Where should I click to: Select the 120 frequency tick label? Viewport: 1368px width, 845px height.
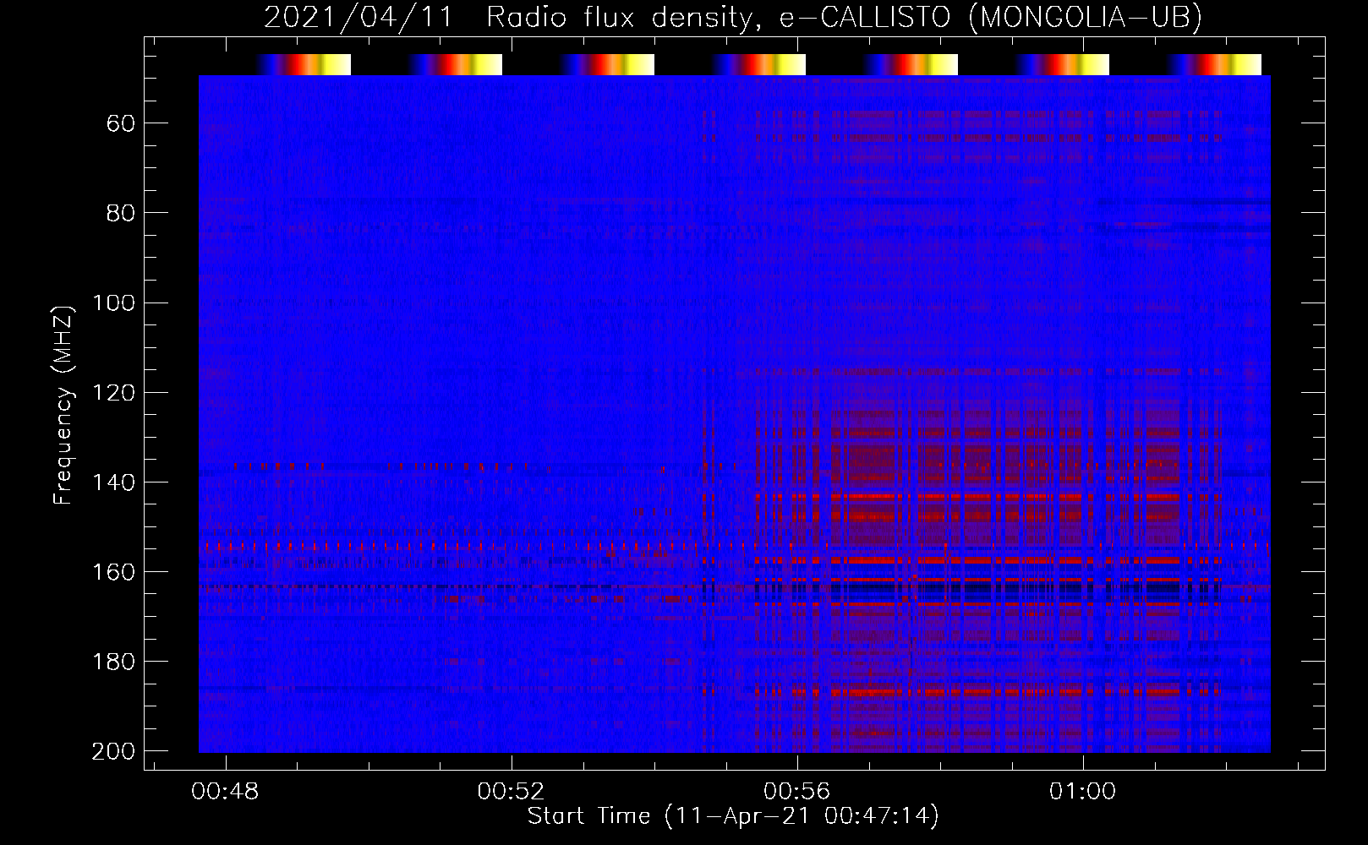click(x=113, y=393)
